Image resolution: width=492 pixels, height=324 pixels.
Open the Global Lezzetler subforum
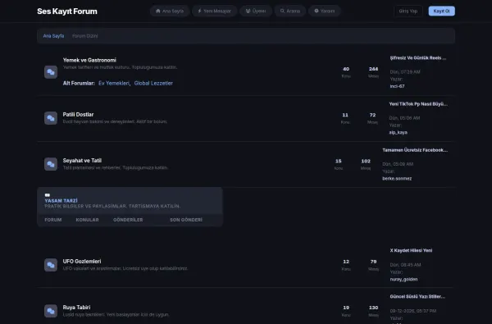click(153, 83)
